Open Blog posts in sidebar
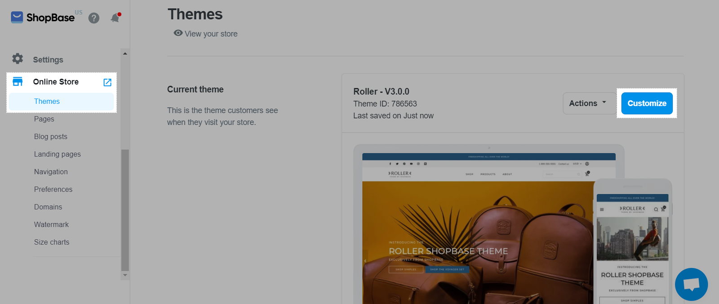Viewport: 719px width, 304px height. click(51, 137)
